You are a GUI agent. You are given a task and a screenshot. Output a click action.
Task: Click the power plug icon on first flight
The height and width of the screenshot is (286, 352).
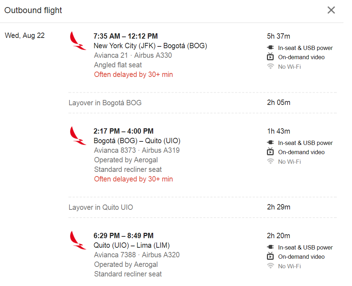270,47
